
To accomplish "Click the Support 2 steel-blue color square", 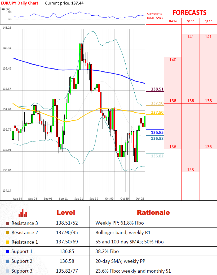I will tap(7, 261).
